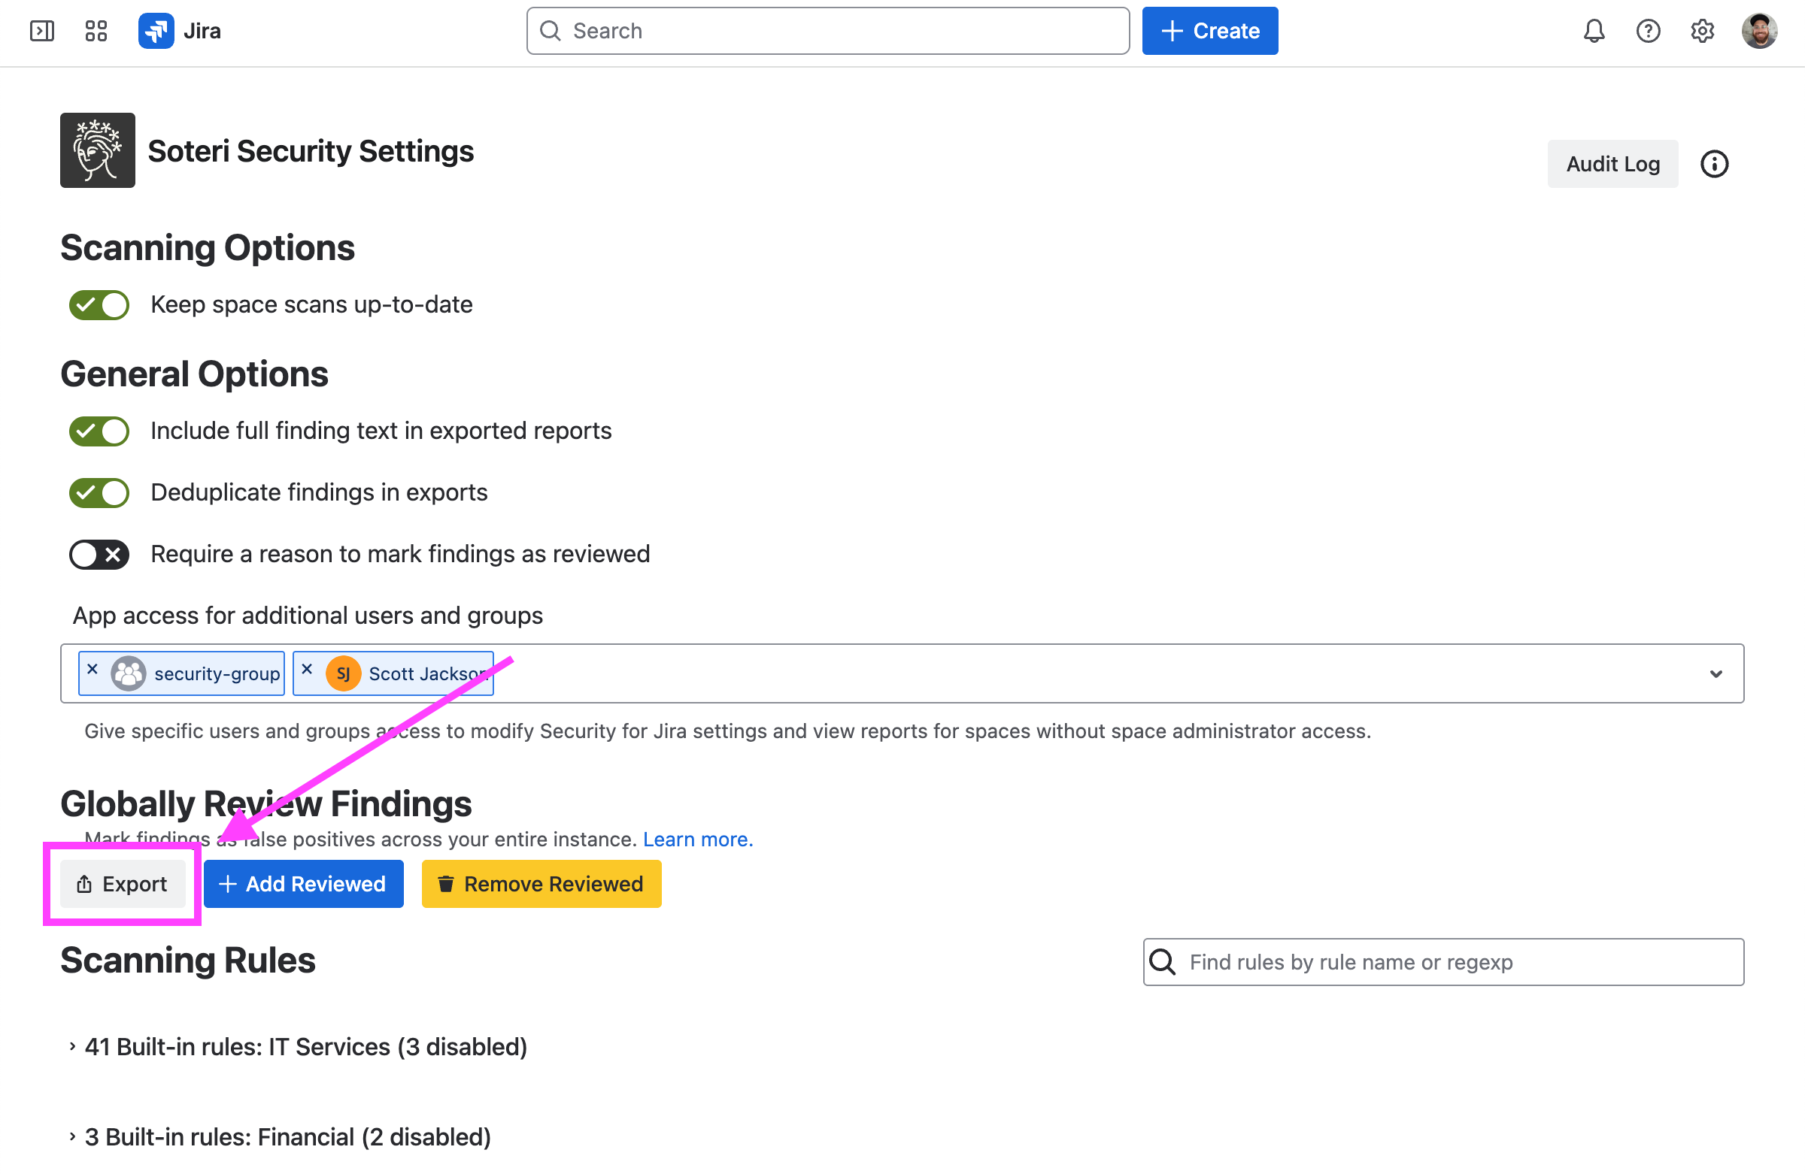
Task: Open the help question mark icon
Action: pyautogui.click(x=1647, y=31)
